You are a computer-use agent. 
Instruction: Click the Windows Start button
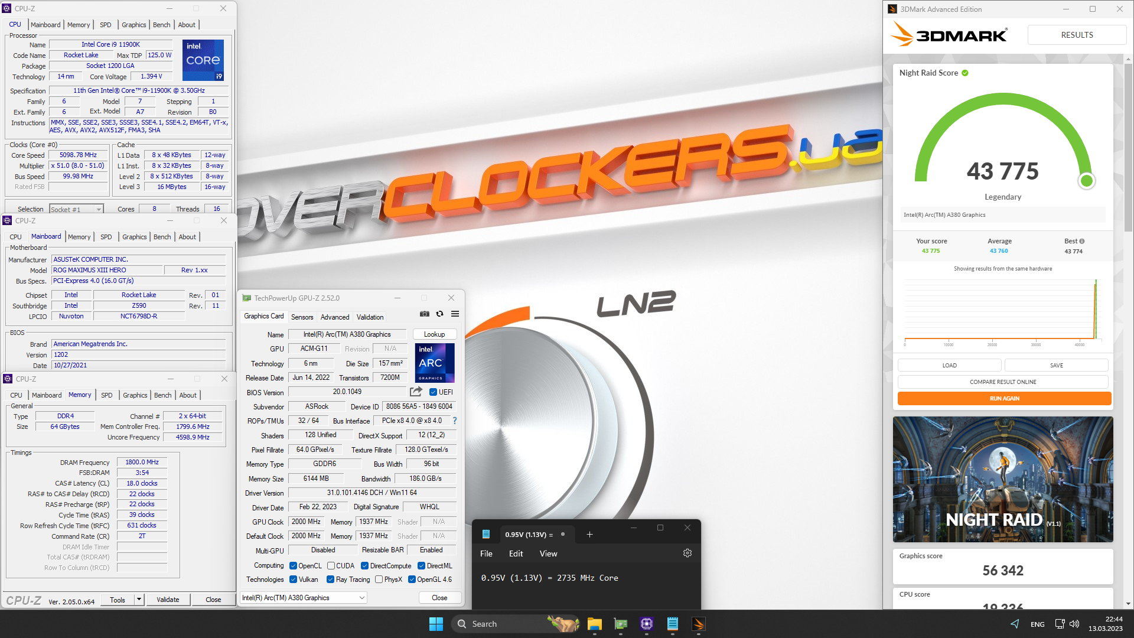(436, 624)
